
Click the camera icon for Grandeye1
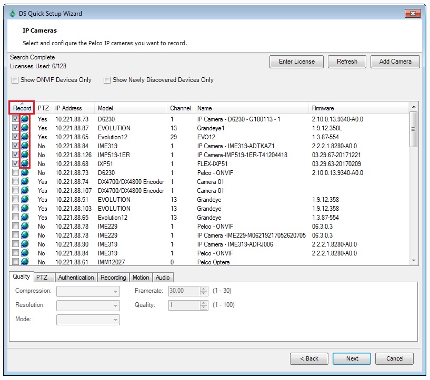coord(23,128)
